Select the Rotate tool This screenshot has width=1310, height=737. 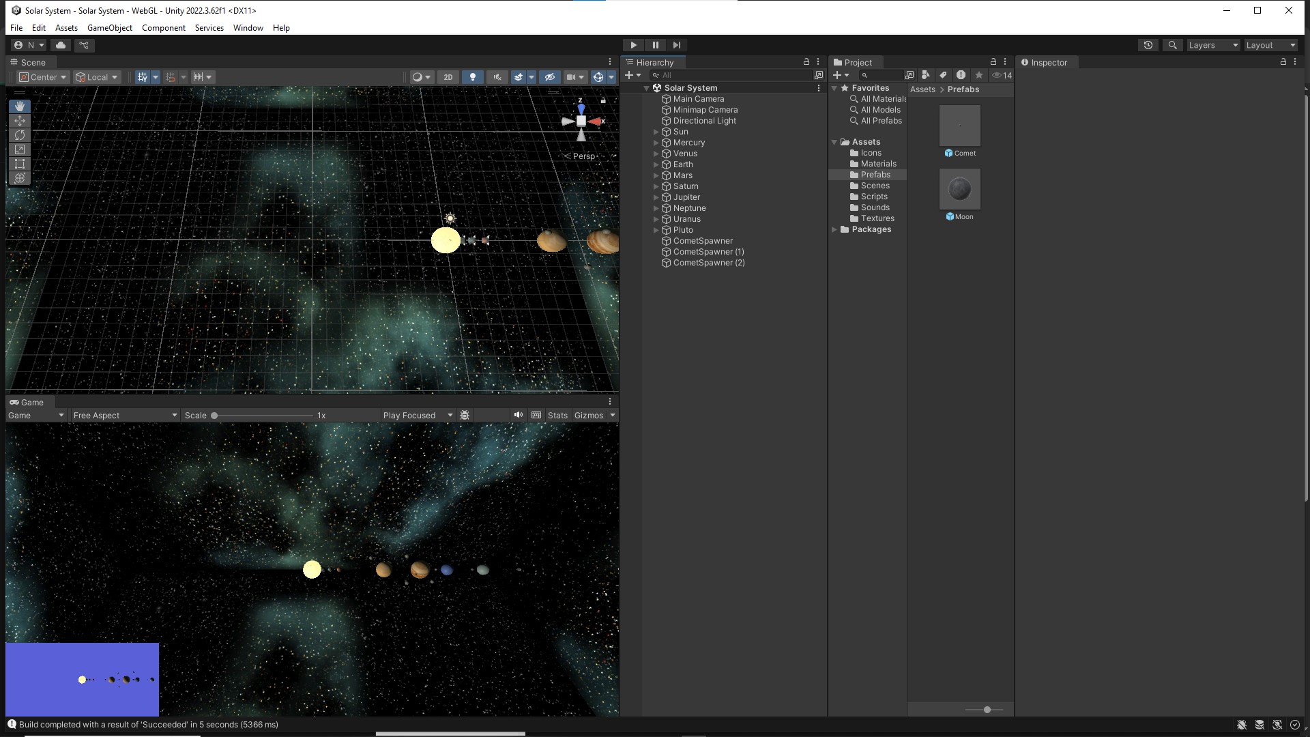pos(20,135)
